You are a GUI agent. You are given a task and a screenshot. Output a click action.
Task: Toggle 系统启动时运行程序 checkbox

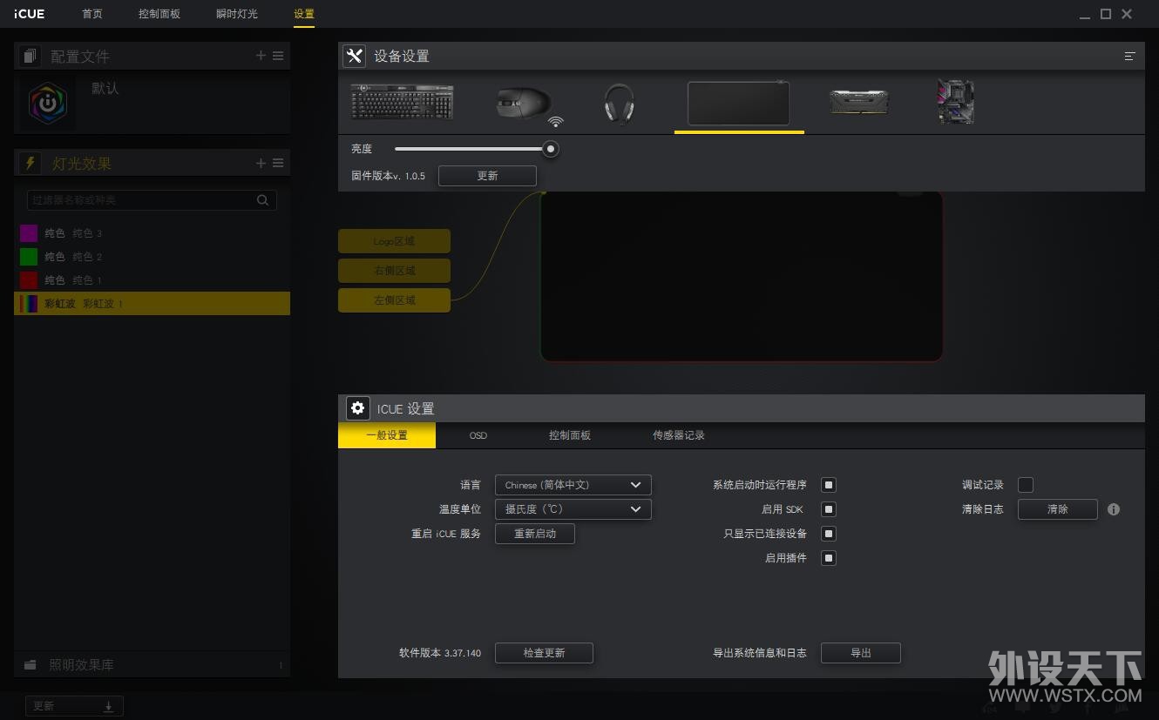(829, 485)
